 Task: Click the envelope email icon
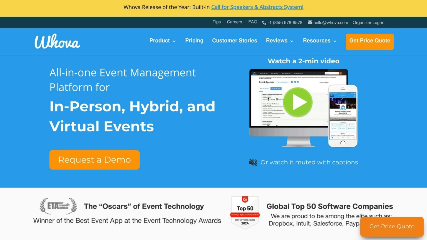(310, 22)
